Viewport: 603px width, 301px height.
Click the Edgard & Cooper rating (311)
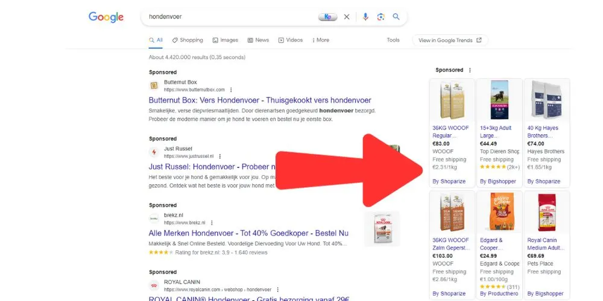[499, 287]
